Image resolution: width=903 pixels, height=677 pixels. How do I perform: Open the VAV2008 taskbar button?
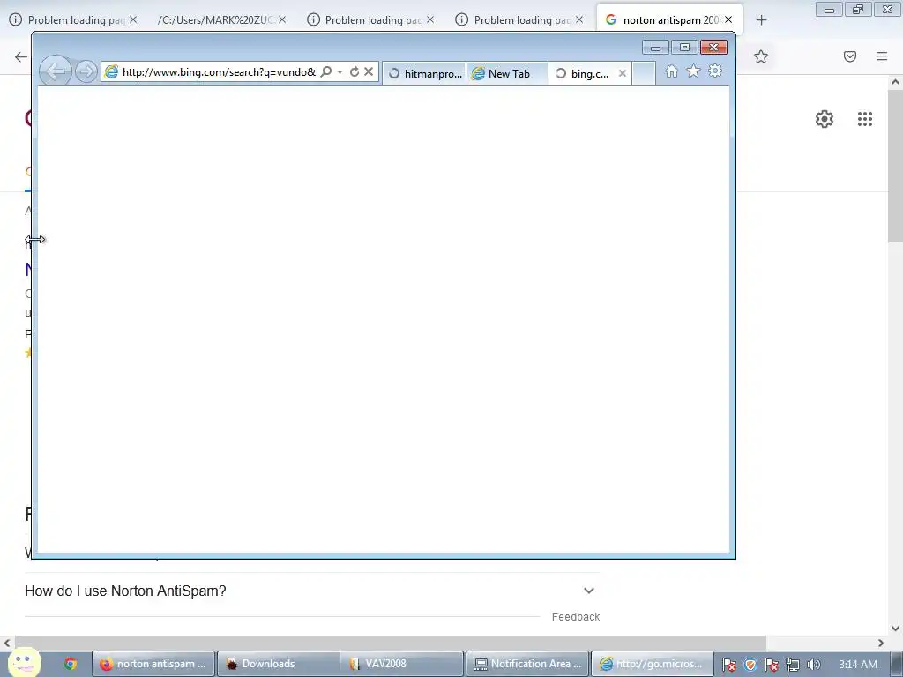click(x=402, y=664)
